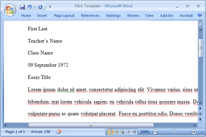Viewport: 206px width, 137px height.
Task: Minimize the Word window
Action: (177, 7)
